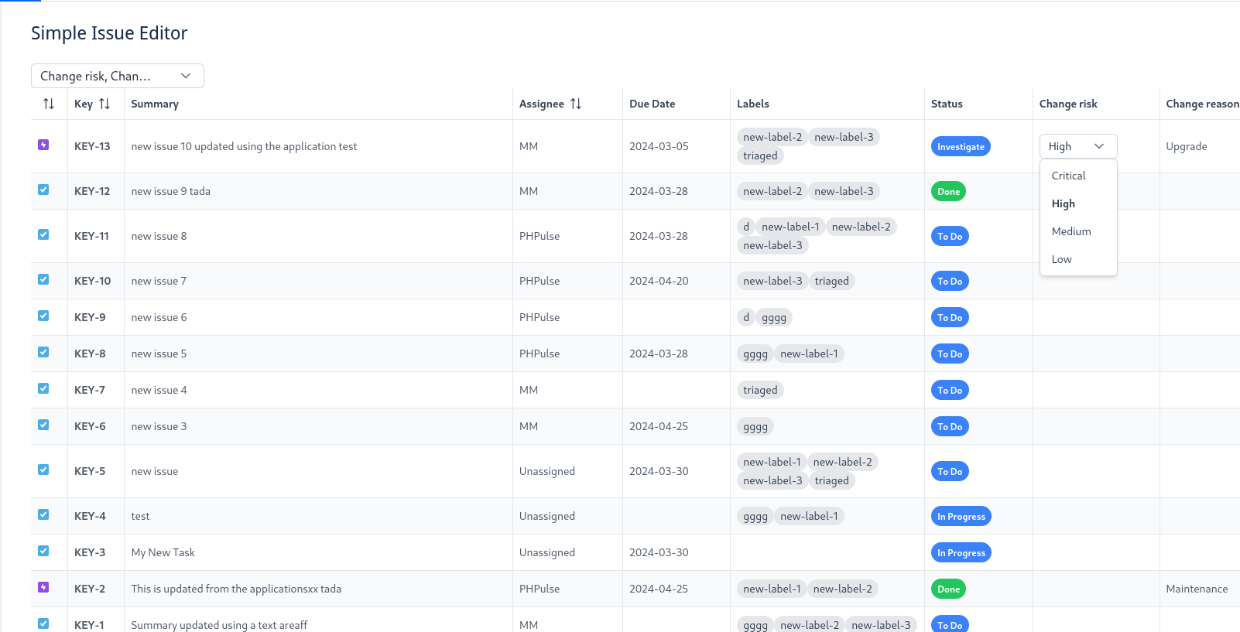
Task: Click the summary 'test' for KEY-4
Action: [140, 517]
